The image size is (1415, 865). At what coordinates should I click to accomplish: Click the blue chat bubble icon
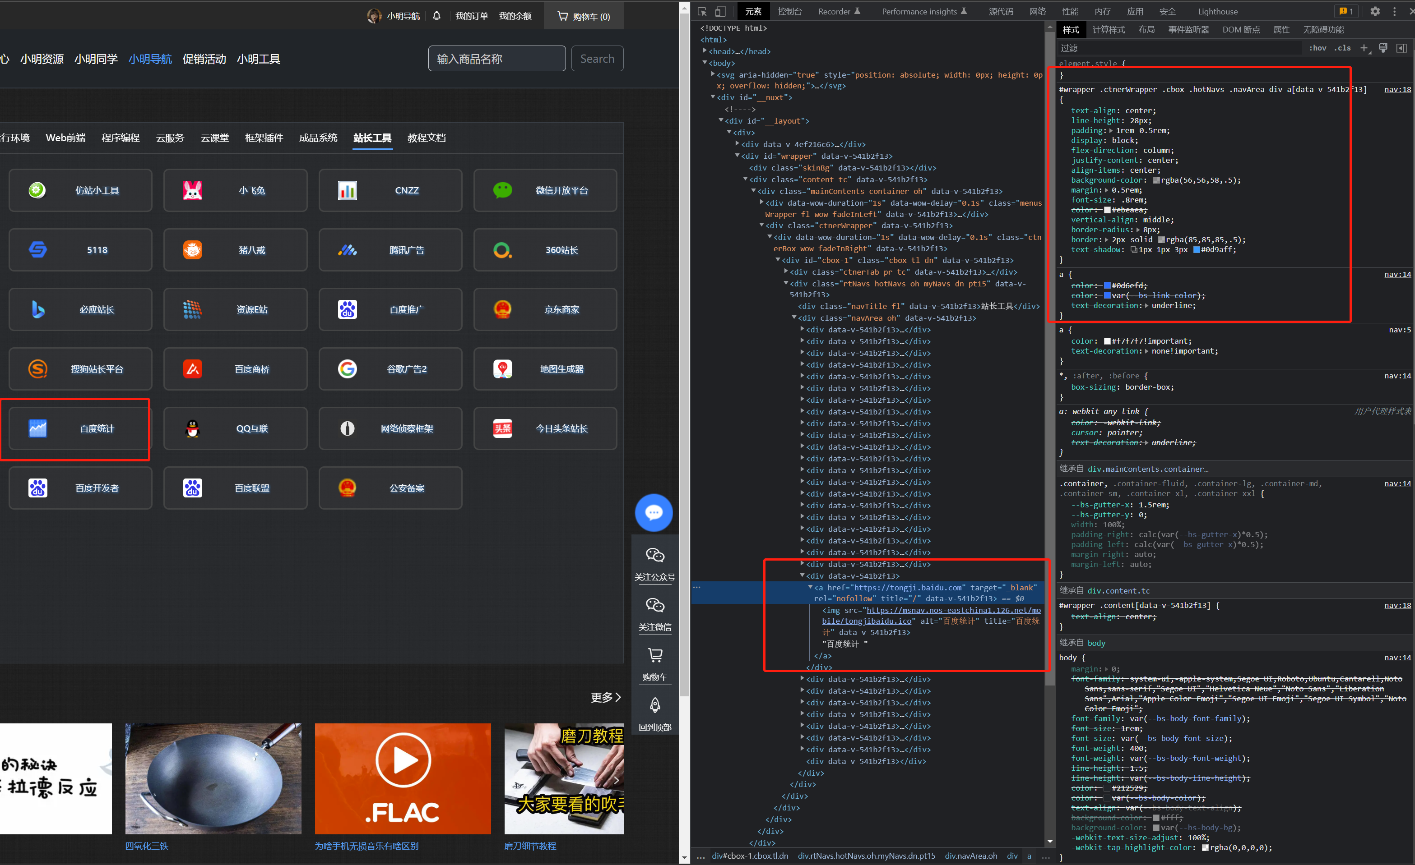click(x=654, y=512)
